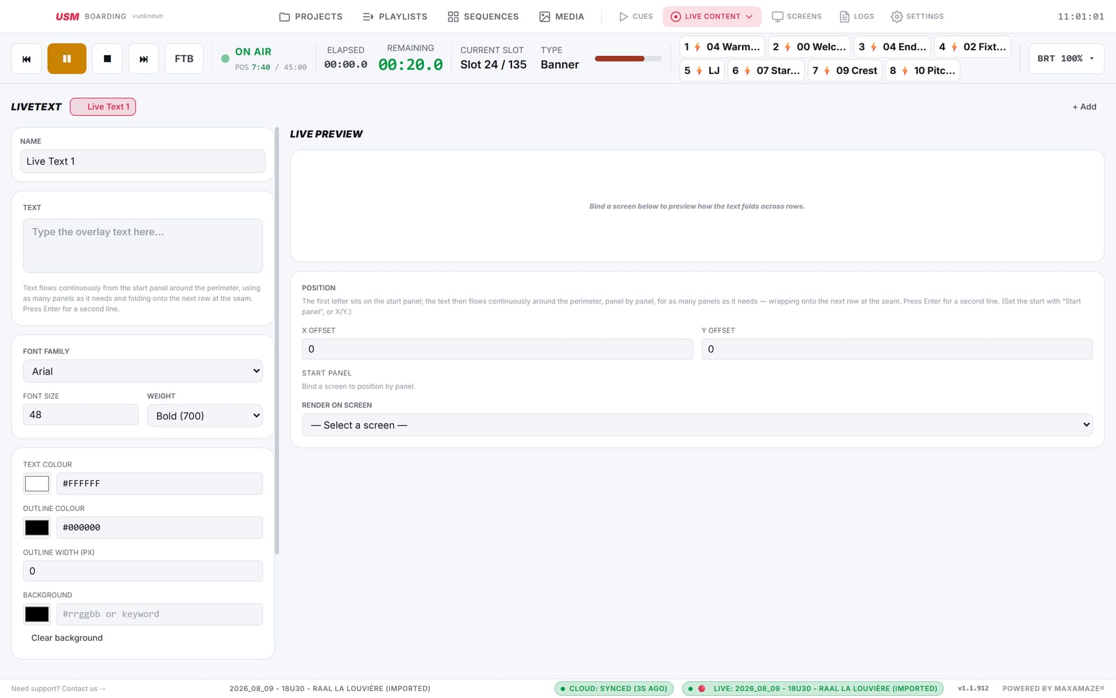Click the Cloud: Synced status badge
Screen dimensions: 1116x698
(614, 688)
